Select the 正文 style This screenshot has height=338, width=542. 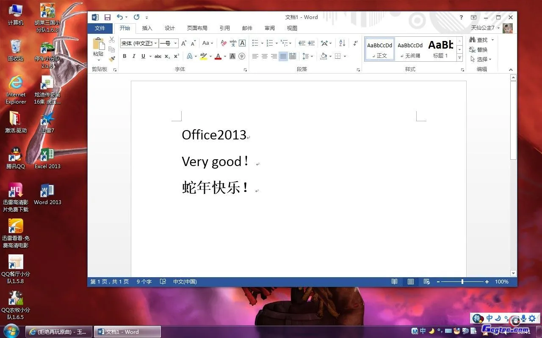pos(379,49)
